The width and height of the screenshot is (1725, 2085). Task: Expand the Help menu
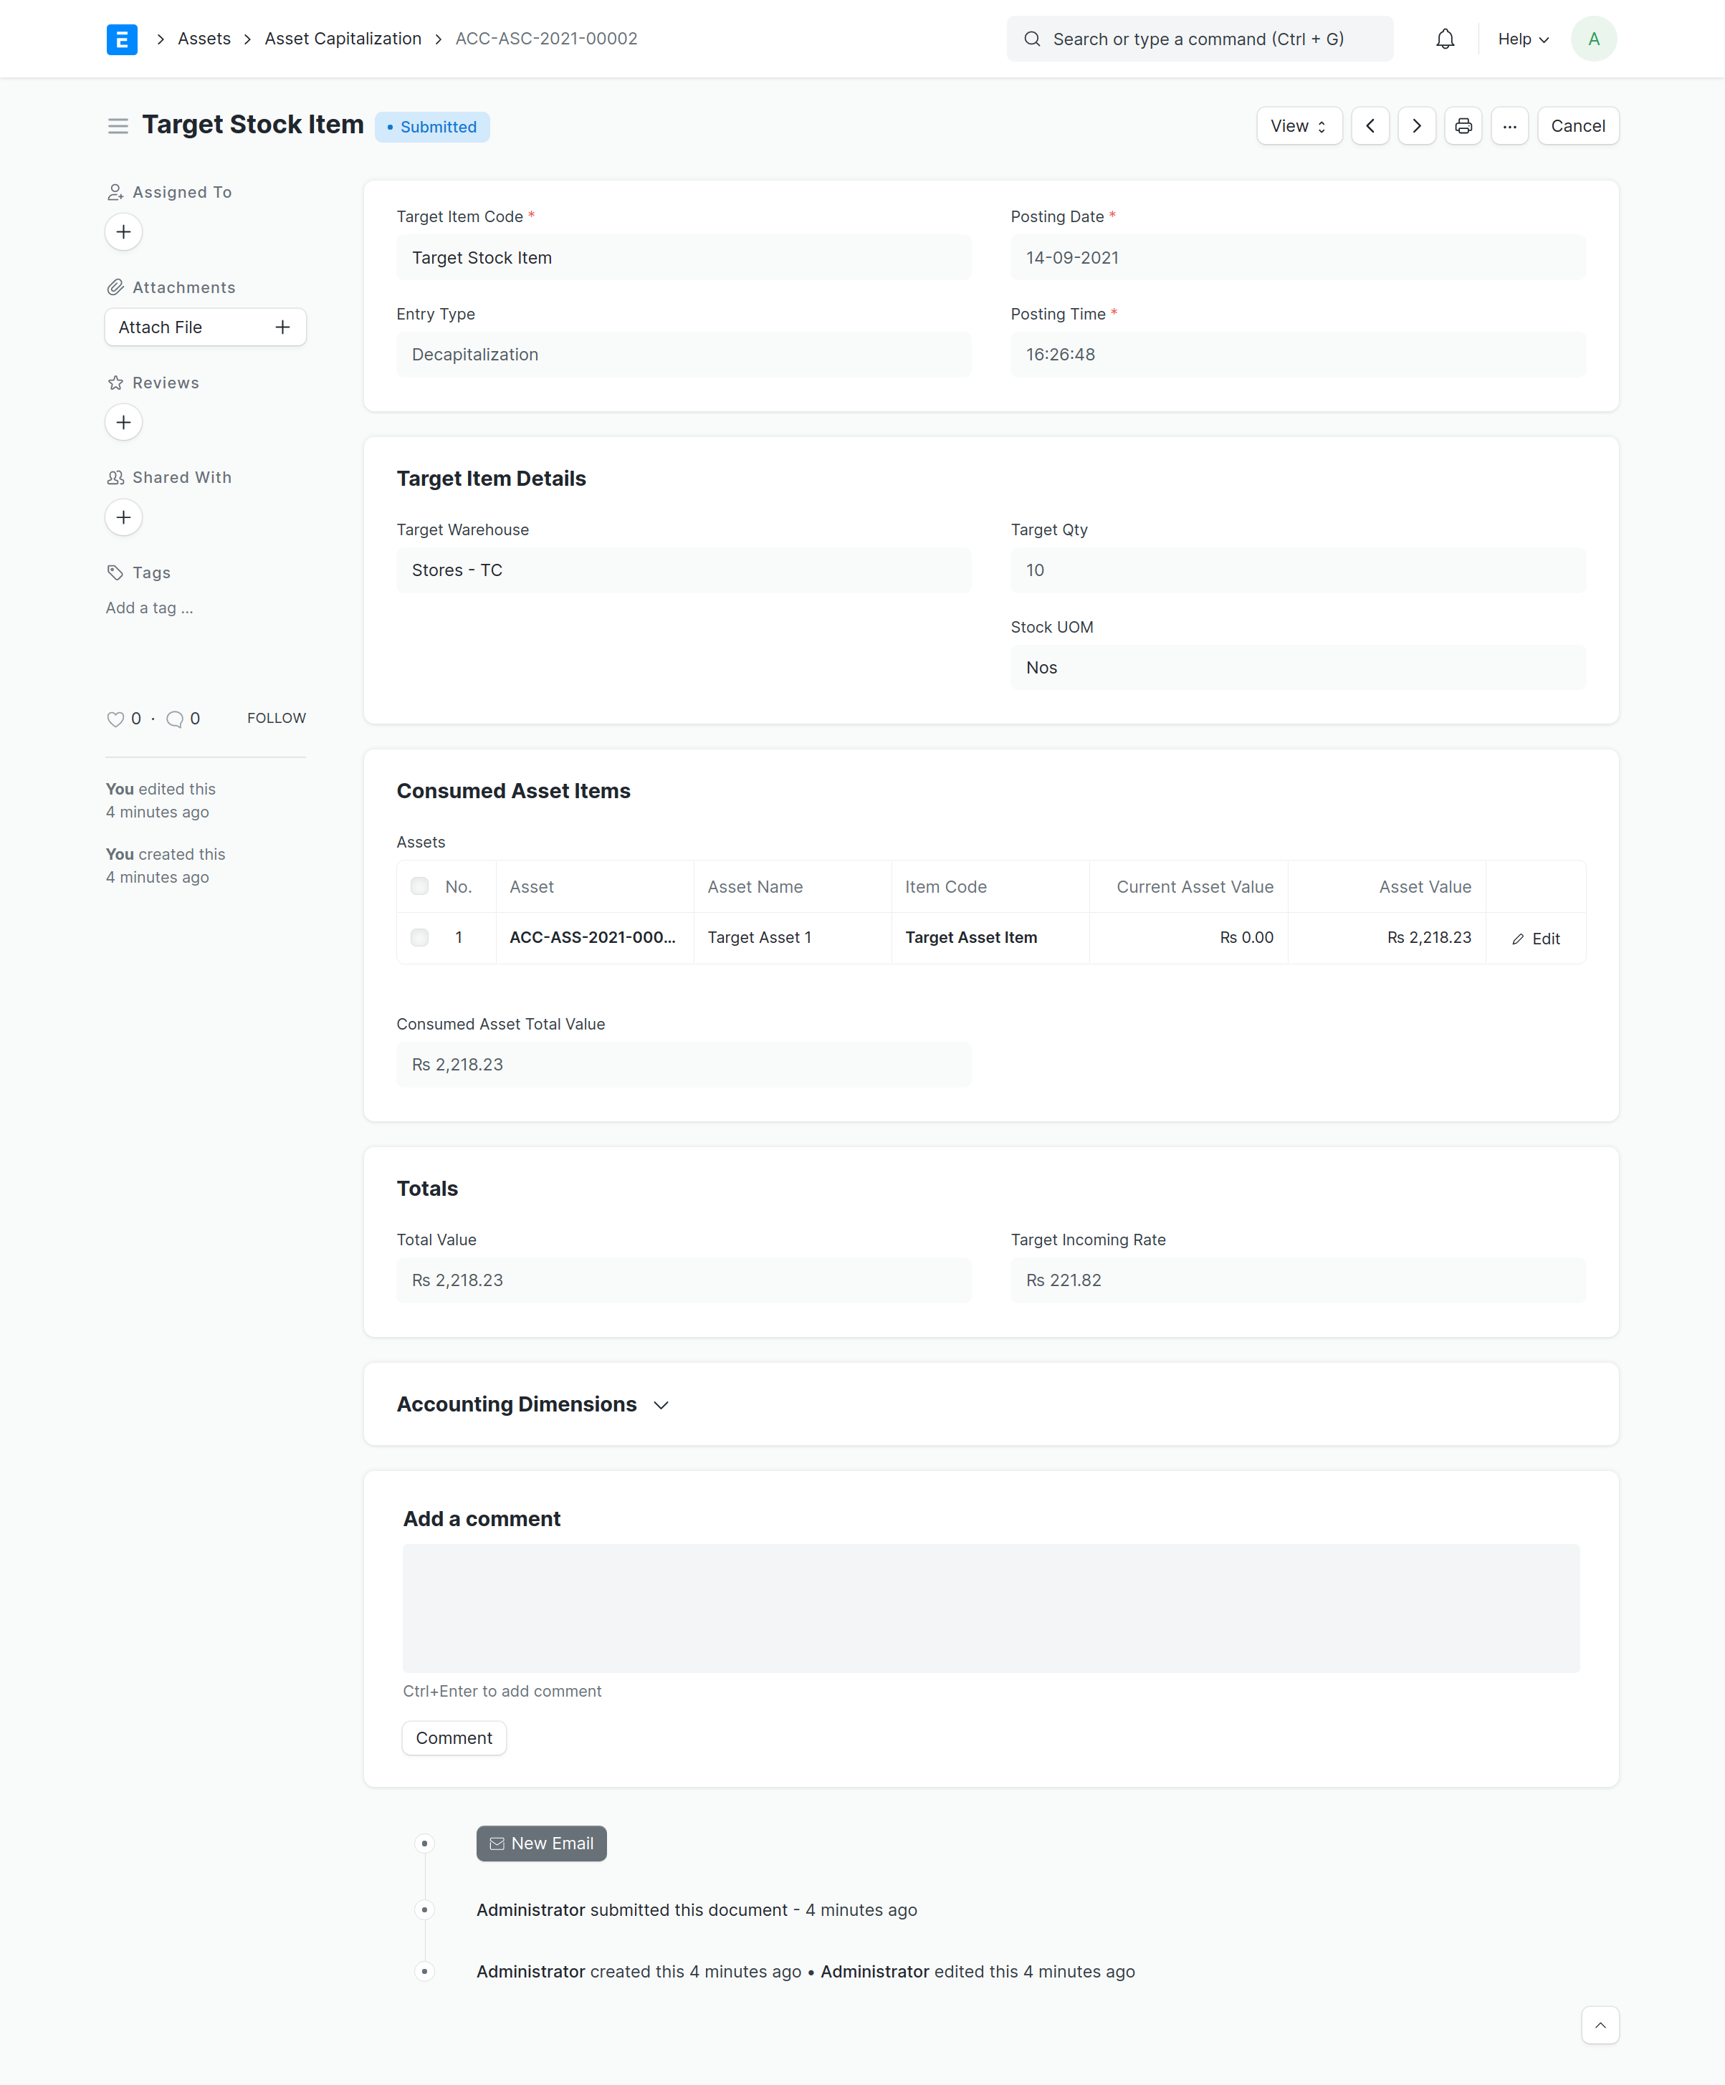pyautogui.click(x=1522, y=39)
